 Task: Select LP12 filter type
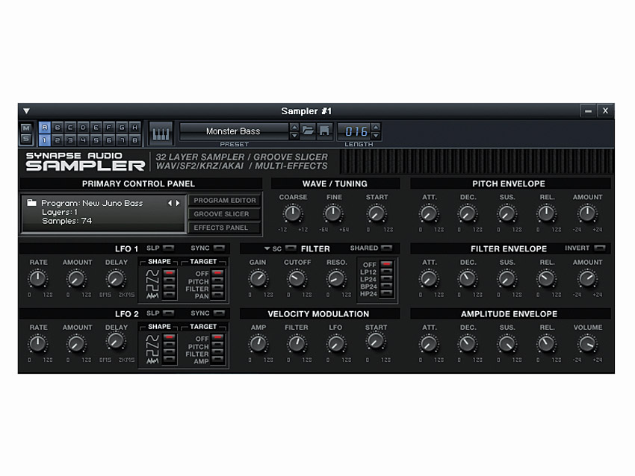[387, 272]
